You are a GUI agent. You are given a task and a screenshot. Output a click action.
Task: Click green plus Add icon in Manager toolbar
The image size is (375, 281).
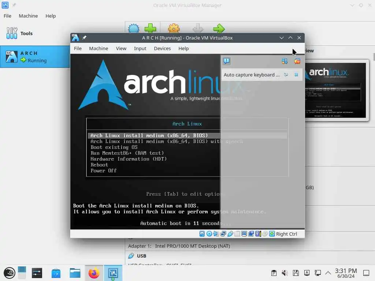(x=151, y=28)
